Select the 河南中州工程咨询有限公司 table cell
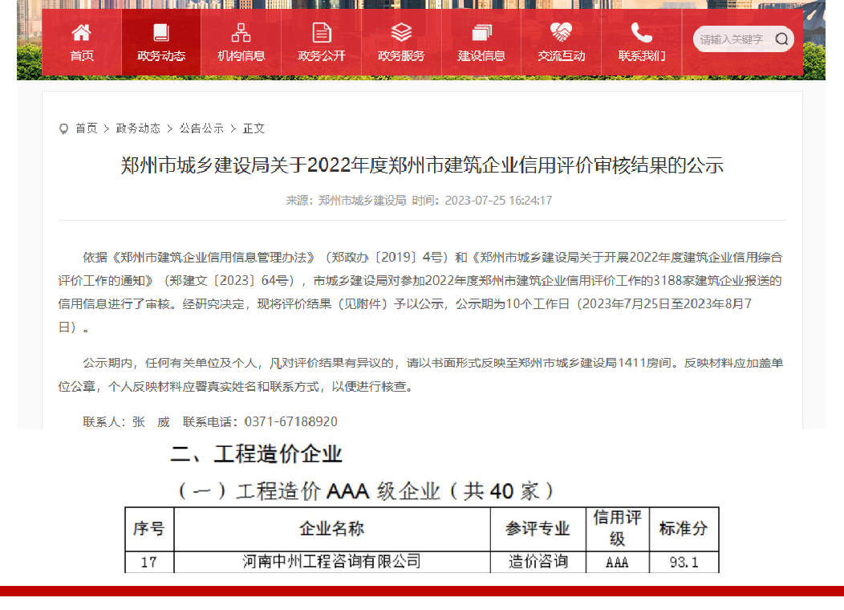The image size is (844, 610). point(331,562)
